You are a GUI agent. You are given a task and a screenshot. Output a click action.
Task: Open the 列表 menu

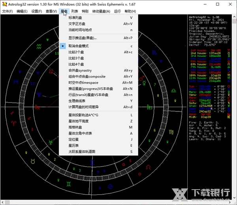click(x=75, y=11)
